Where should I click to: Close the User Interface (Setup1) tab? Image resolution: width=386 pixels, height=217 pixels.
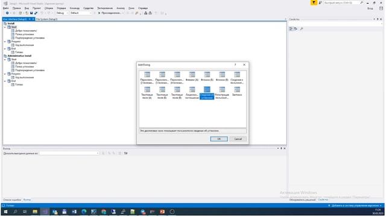(33, 19)
